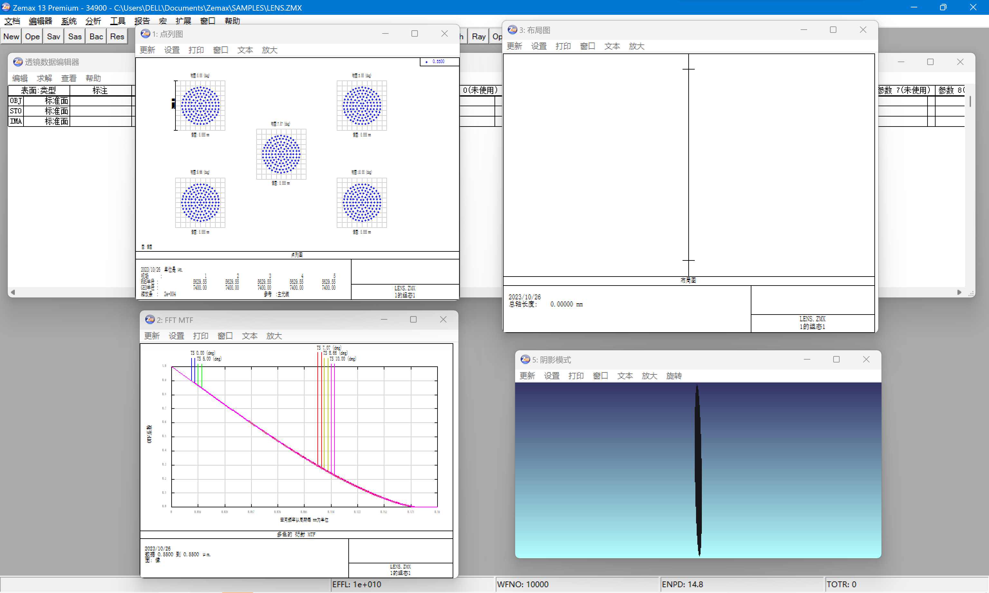Click 设置 in the 点列图 window

tap(172, 50)
